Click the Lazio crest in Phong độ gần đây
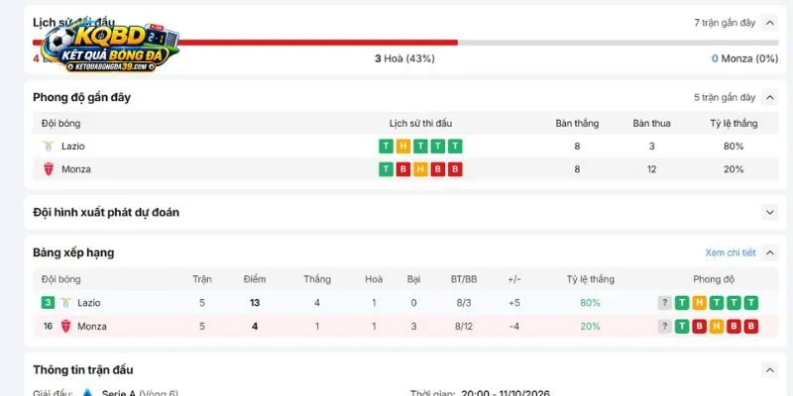 pos(49,147)
